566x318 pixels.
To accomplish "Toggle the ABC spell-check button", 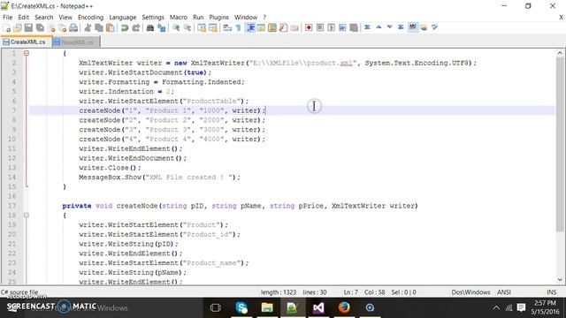I will [x=413, y=27].
